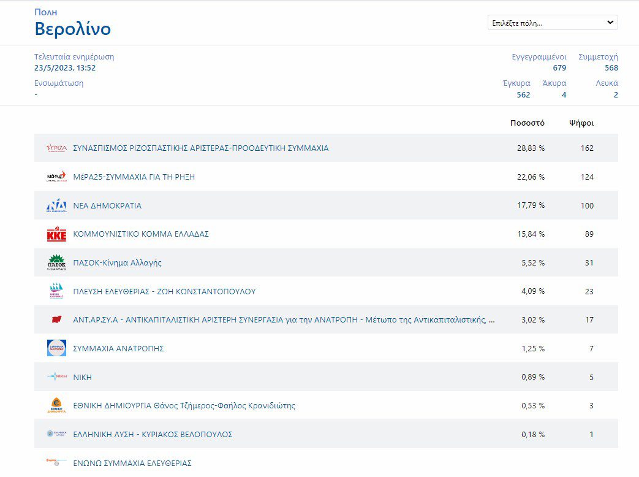The image size is (639, 477).
Task: Click the 'Λευκά' label
Action: [x=607, y=83]
